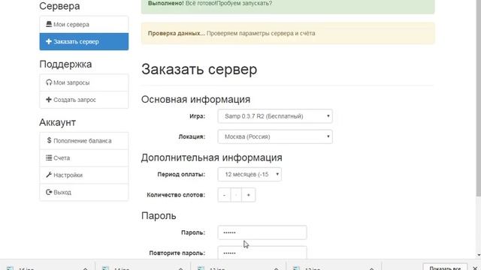Image resolution: width=481 pixels, height=270 pixels.
Task: Click the Количество слотов label
Action: 176,195
